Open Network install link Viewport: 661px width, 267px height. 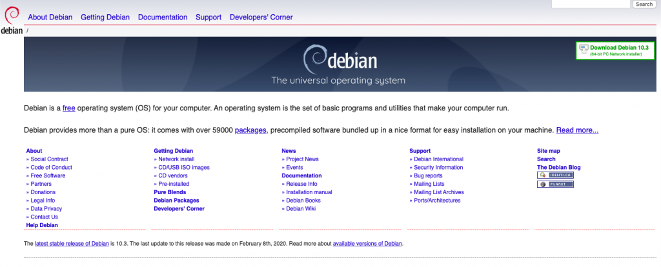tap(176, 159)
